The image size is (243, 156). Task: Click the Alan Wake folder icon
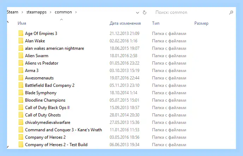pos(21,41)
